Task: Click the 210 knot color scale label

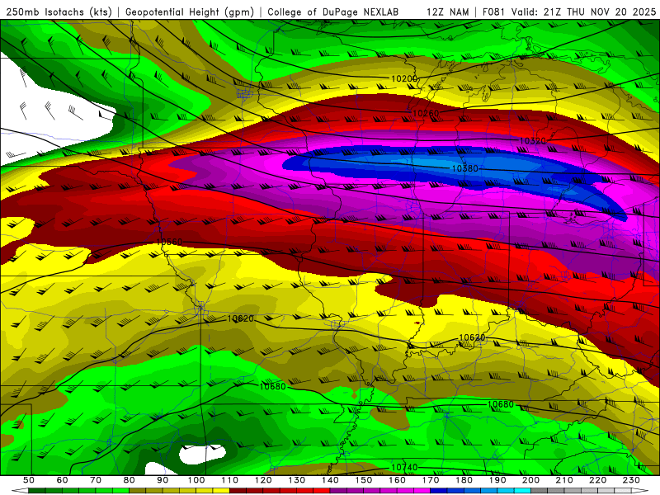Action: click(x=564, y=480)
